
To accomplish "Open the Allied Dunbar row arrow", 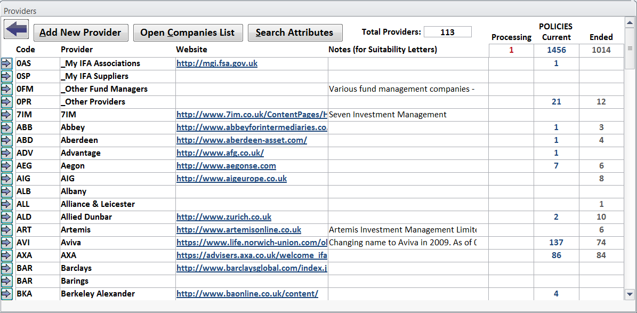I will coord(7,217).
